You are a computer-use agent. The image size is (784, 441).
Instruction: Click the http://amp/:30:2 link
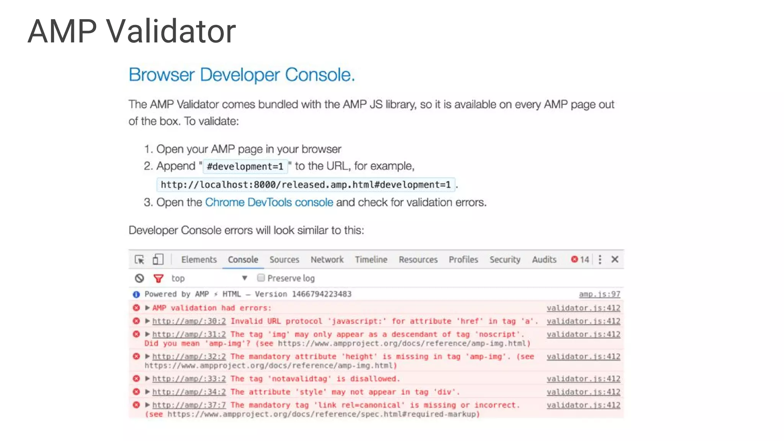(189, 321)
